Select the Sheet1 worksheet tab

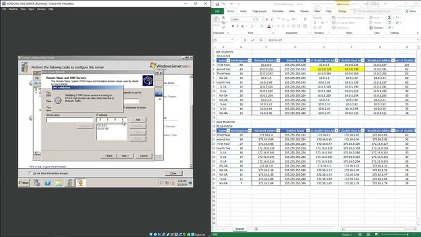tap(239, 229)
